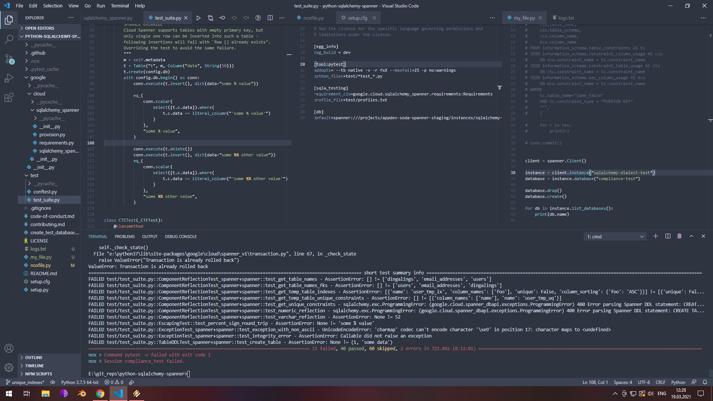Open the Terminal menu
Viewport: 713px width, 401px height.
click(120, 6)
